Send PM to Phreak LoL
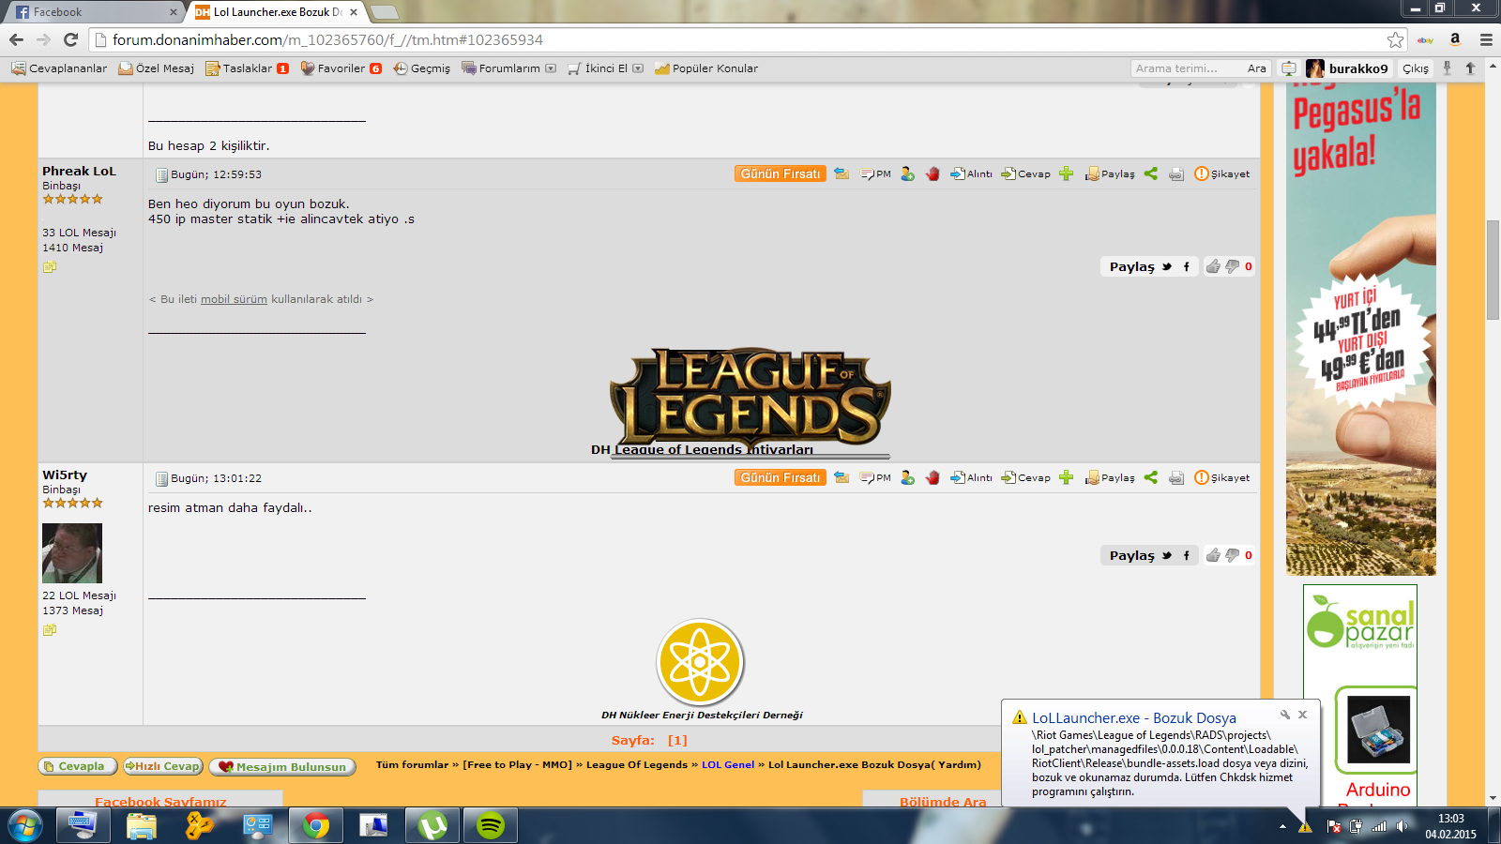Screen dimensions: 1501x844 tap(875, 174)
